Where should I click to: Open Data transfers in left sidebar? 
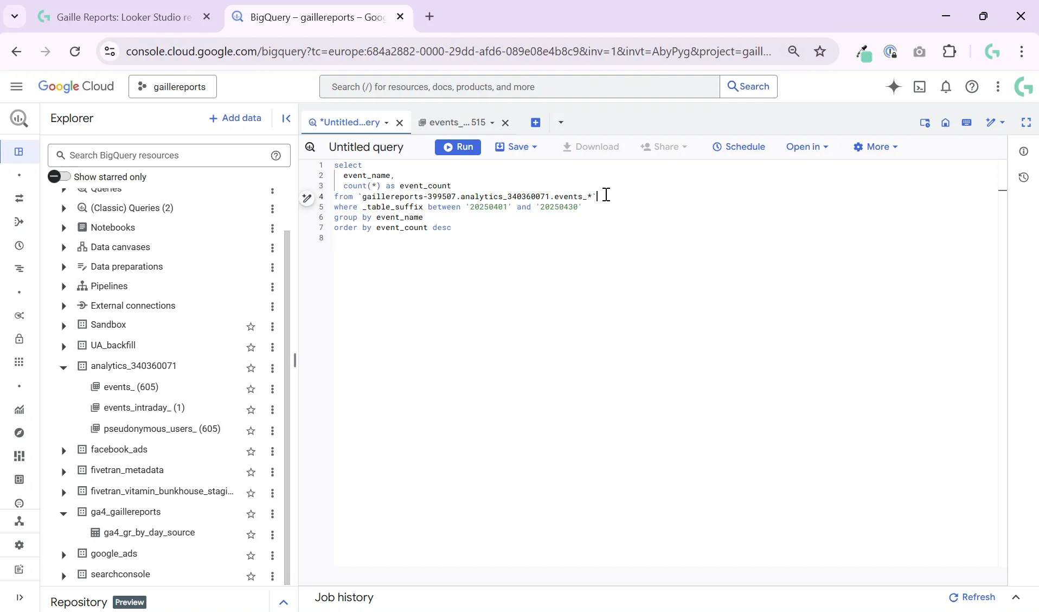19,199
